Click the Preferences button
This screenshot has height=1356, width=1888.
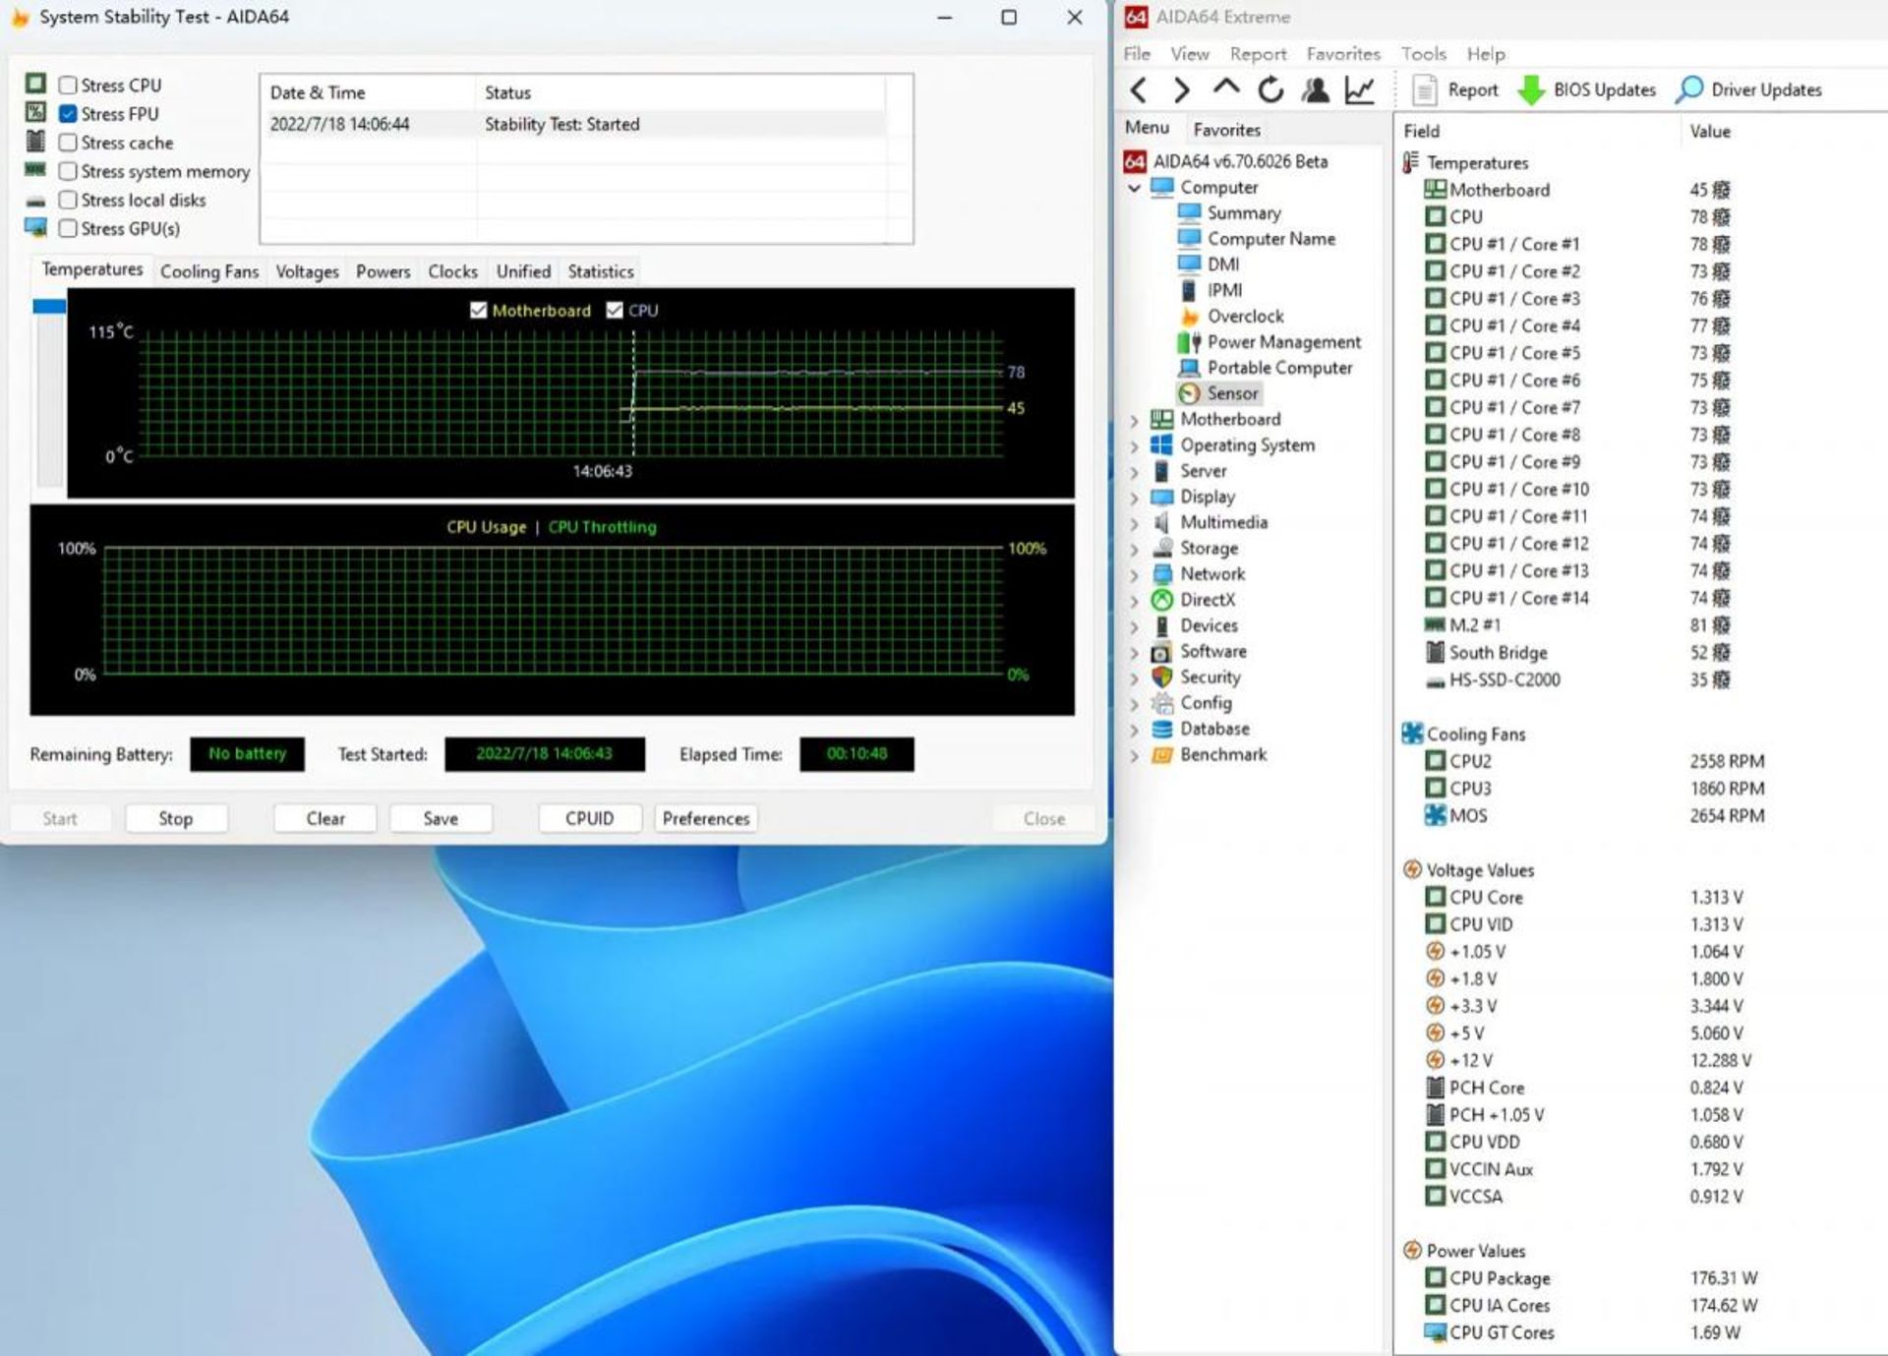[705, 818]
